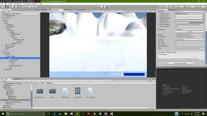Click the Game view Scale slider
207x116 pixels.
[x=83, y=12]
